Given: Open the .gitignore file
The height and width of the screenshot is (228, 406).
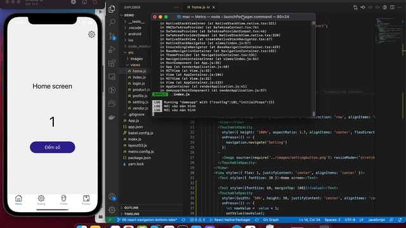Looking at the screenshot, I should (136, 114).
